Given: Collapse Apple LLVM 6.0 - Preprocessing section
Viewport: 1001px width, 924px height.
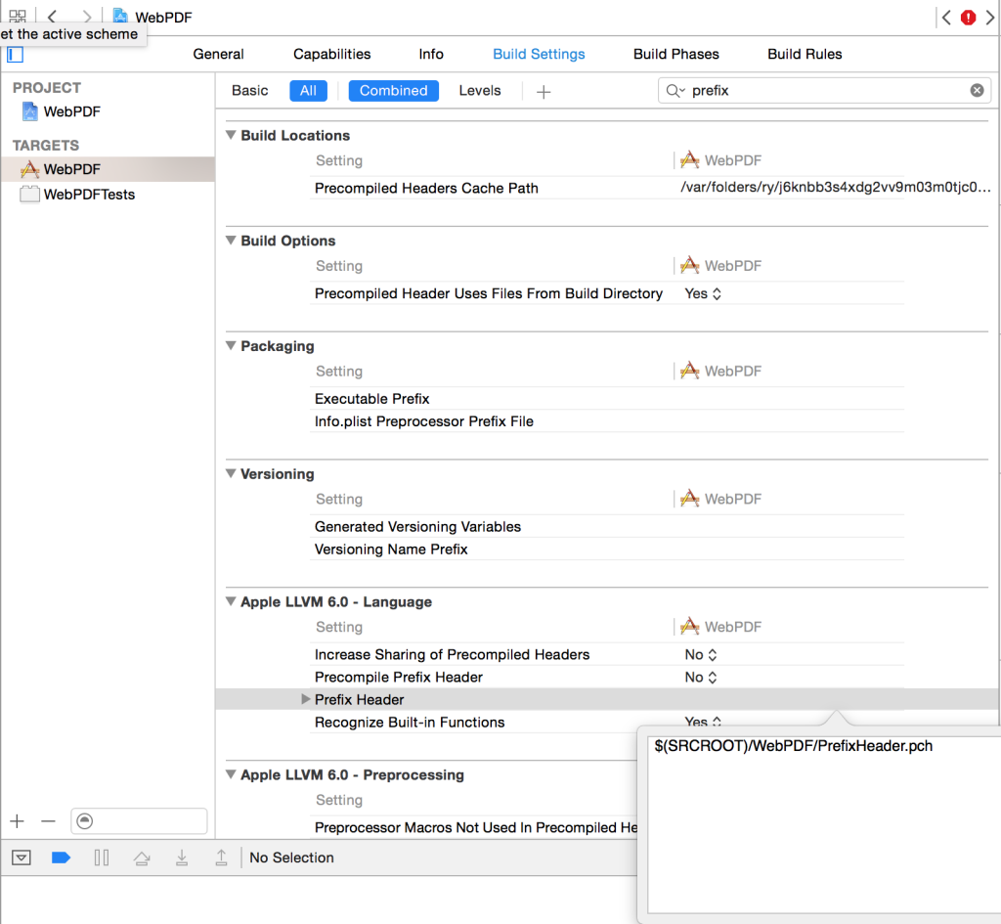Looking at the screenshot, I should [x=231, y=774].
